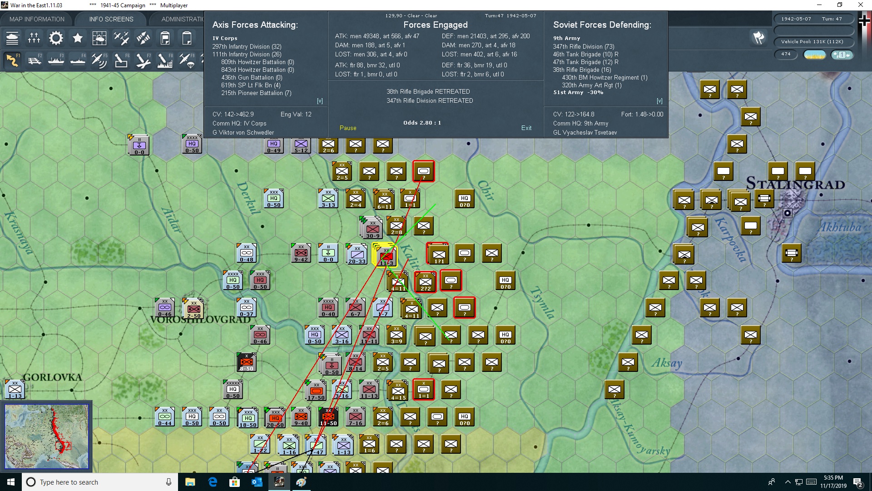Click the minimap overview thumbnail
Image resolution: width=872 pixels, height=491 pixels.
47,436
